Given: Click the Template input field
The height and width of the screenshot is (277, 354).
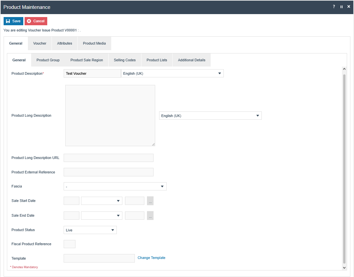Looking at the screenshot, I should (99, 258).
